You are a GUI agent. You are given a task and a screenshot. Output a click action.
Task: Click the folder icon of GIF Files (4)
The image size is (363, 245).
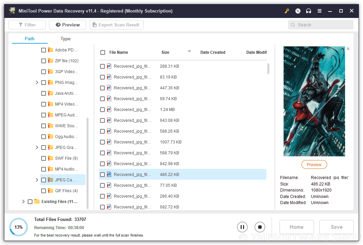pos(50,191)
